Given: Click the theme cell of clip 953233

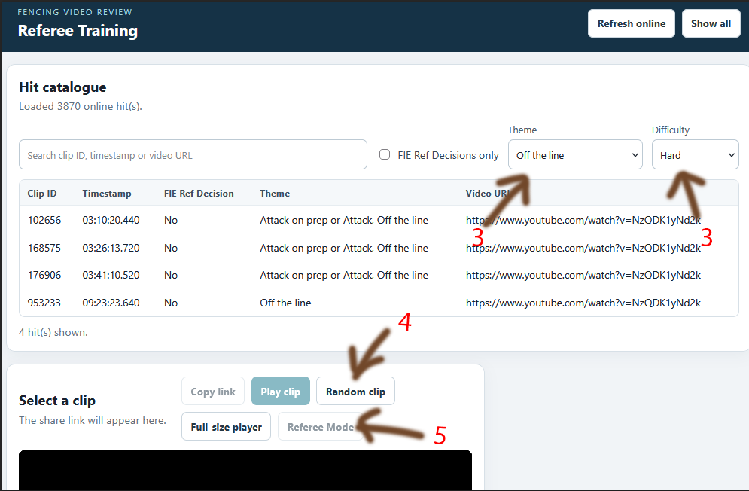Looking at the screenshot, I should (285, 303).
